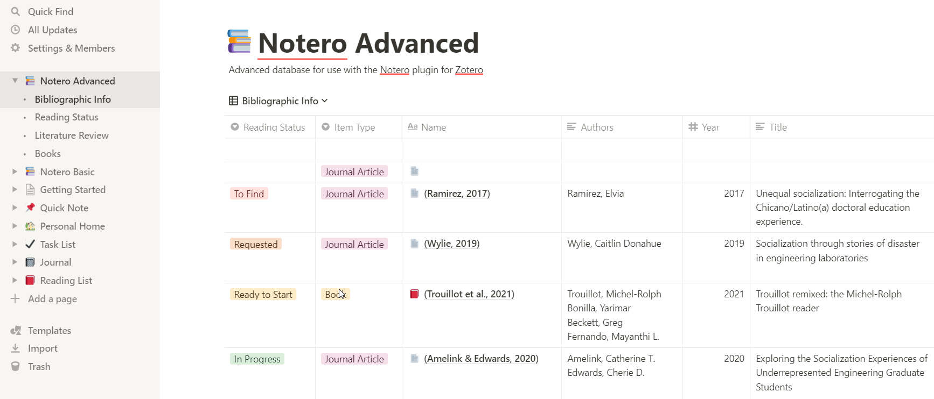Viewport: 934px width, 399px height.
Task: Click the All Updates clock icon
Action: click(16, 30)
